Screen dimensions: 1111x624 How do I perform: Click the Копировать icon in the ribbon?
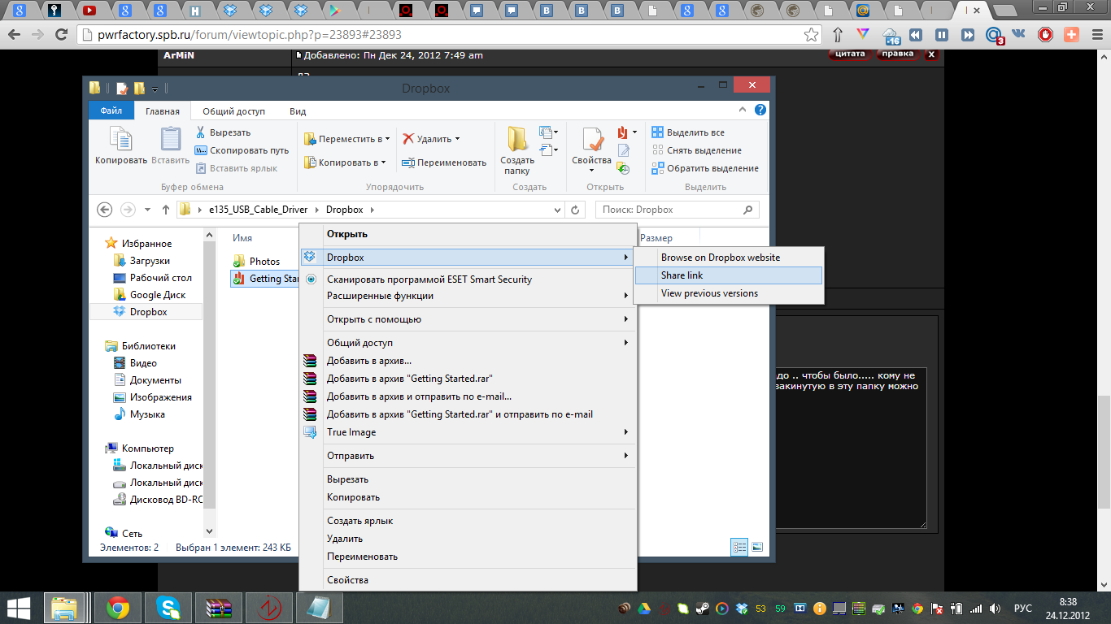pyautogui.click(x=120, y=141)
